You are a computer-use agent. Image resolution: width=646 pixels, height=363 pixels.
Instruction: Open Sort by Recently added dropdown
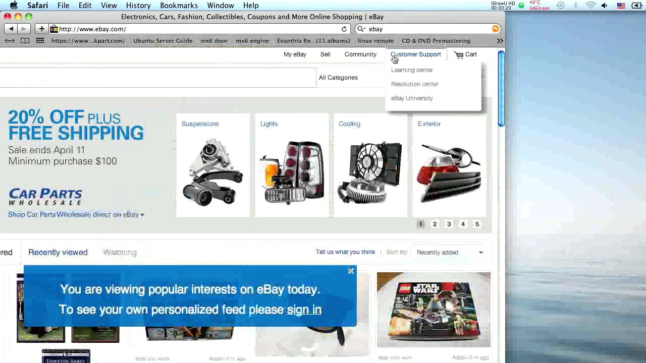(x=450, y=252)
